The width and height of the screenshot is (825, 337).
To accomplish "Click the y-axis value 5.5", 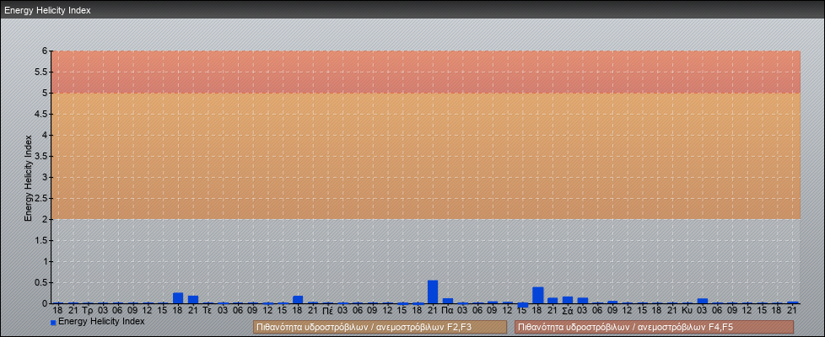I will (41, 72).
